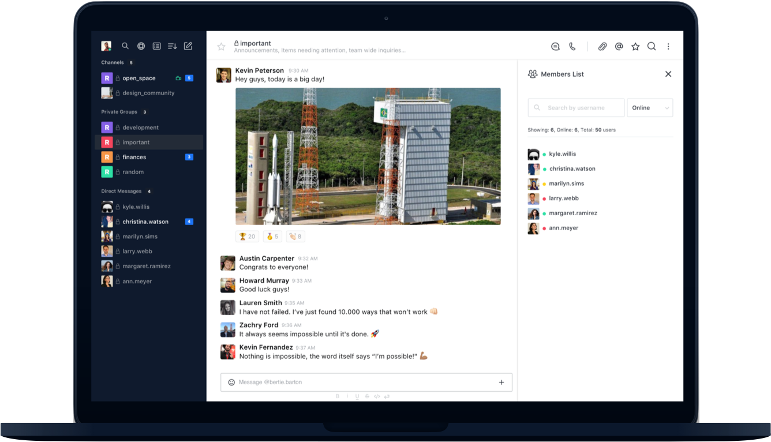Favorite the important channel with star
The height and width of the screenshot is (442, 771).
[221, 47]
